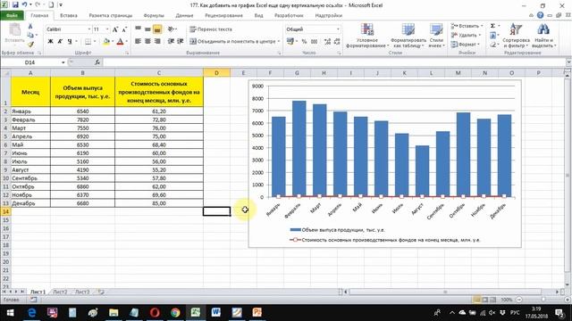572x321 pixels.
Task: Open the Стили ячеек dropdown
Action: 436,36
